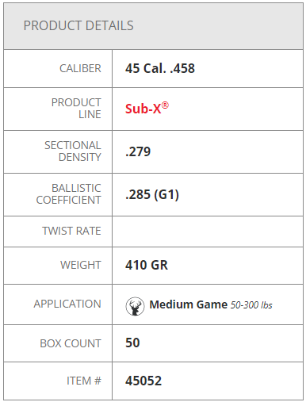Image resolution: width=306 pixels, height=402 pixels.
Task: Click the registered trademark symbol after Sub-X
Action: click(x=165, y=105)
